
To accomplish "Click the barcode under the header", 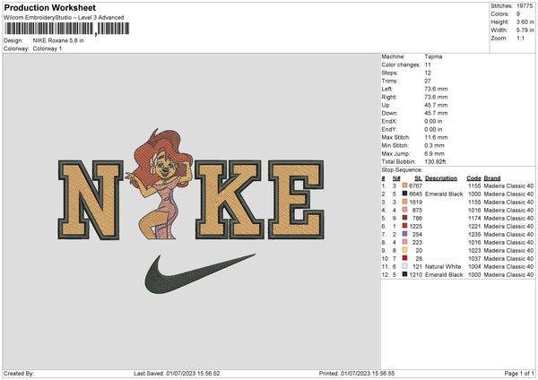I will tap(67, 29).
